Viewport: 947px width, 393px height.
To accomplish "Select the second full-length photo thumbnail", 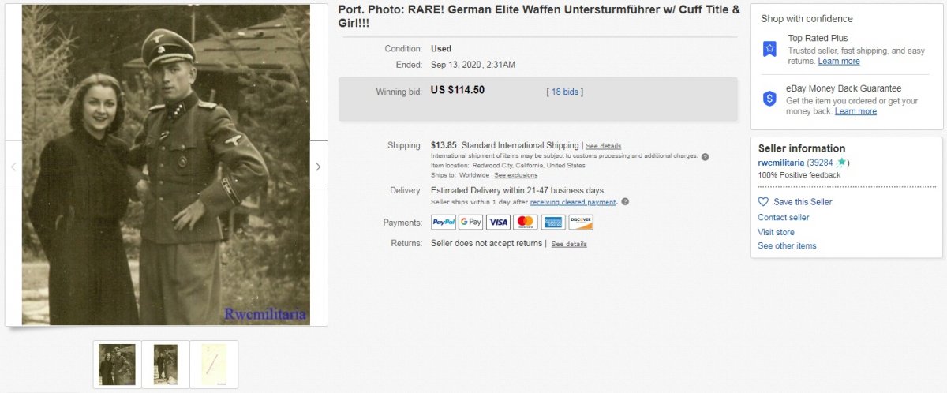I will tap(166, 365).
